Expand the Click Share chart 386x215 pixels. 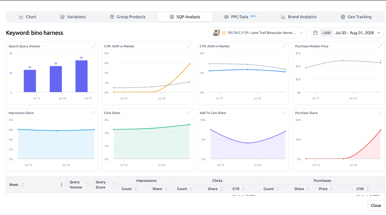click(189, 113)
